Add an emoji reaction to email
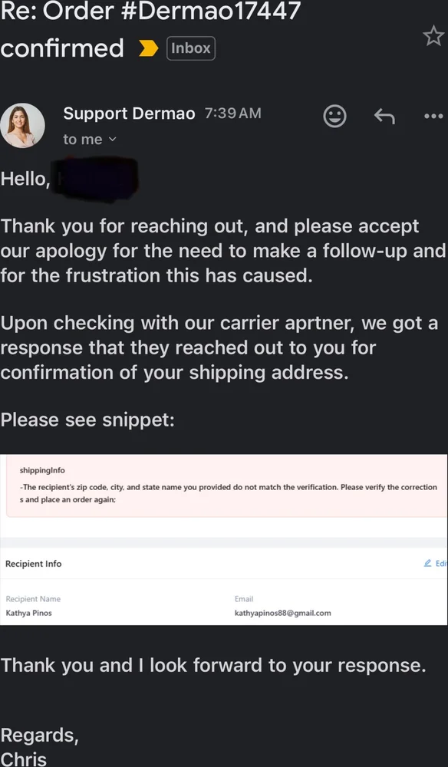448x767 pixels. [335, 117]
